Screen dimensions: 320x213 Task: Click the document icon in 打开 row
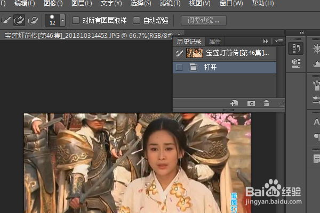click(x=193, y=68)
